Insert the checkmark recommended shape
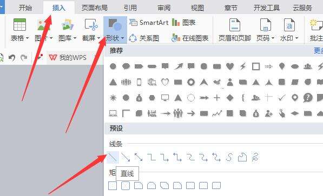 281,98
